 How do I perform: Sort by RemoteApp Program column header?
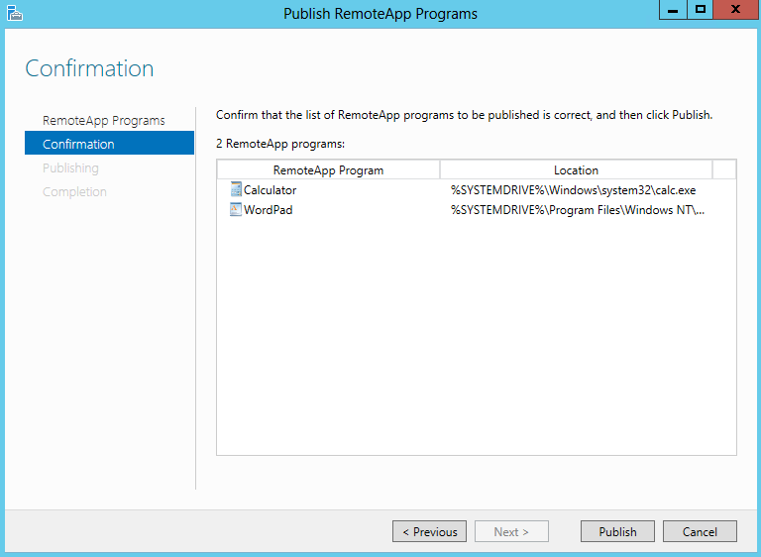(x=329, y=169)
